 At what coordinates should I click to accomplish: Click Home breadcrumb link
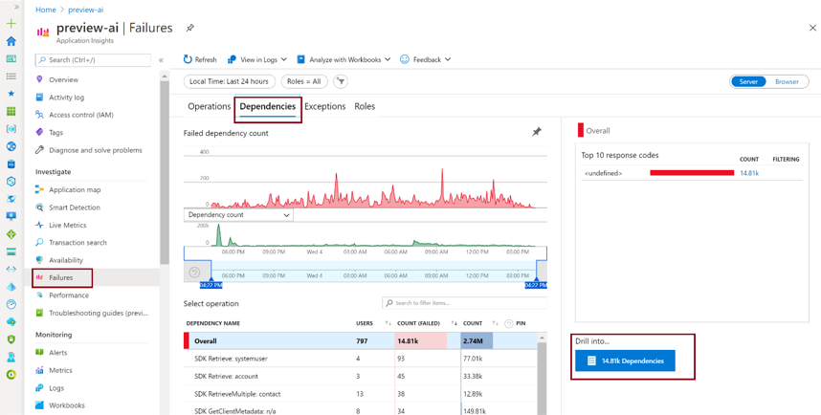click(x=46, y=10)
